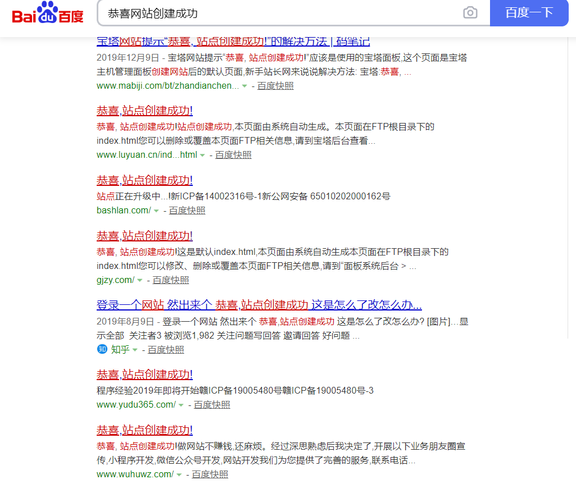Viewport: 576px width, 484px height.
Task: Click www.luyuan.cn/ind...html URL
Action: (x=147, y=155)
